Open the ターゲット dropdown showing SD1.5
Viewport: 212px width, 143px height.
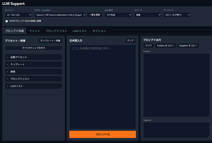tap(177, 15)
